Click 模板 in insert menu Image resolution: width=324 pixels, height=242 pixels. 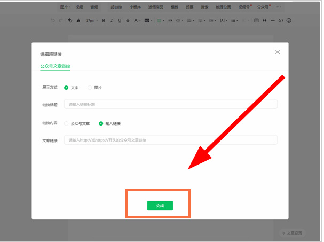tap(175, 7)
